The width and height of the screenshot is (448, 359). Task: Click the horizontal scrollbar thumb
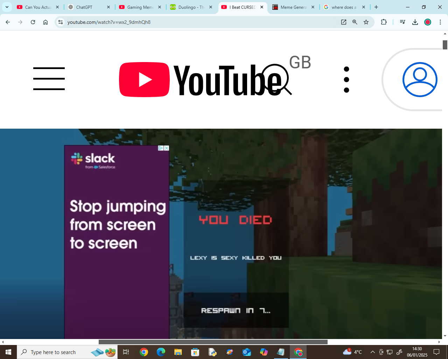213,342
